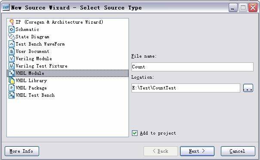Image resolution: width=260 pixels, height=160 pixels.
Task: Minimize the New Source Wizard window
Action: click(x=233, y=8)
